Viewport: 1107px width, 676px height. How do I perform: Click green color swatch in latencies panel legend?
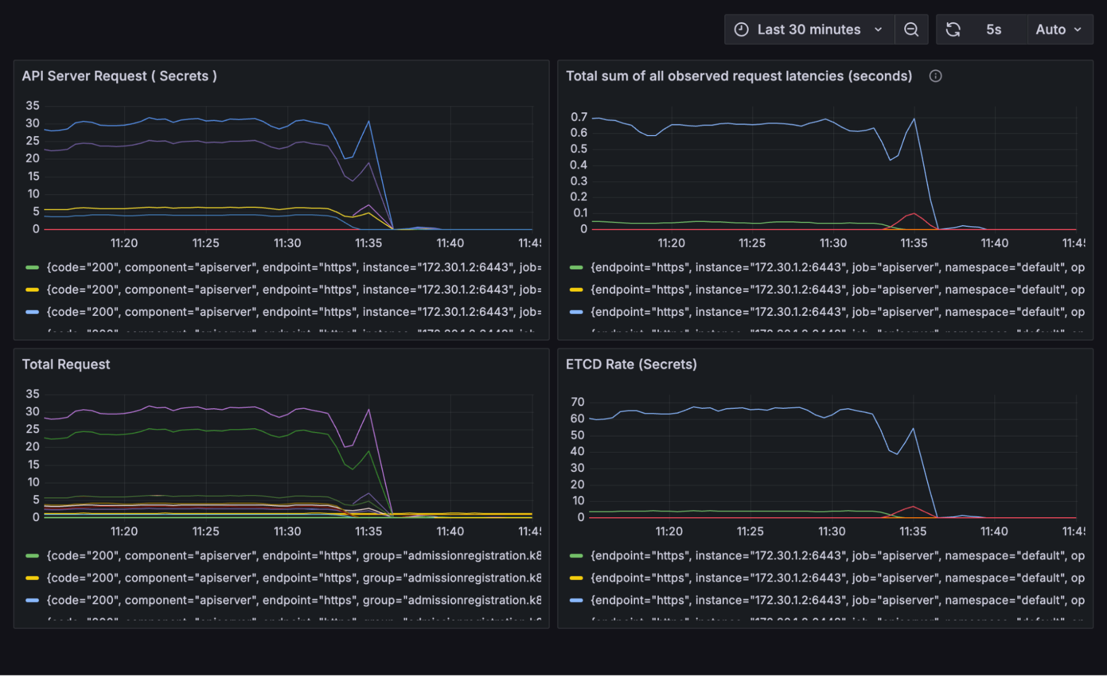[x=576, y=268]
